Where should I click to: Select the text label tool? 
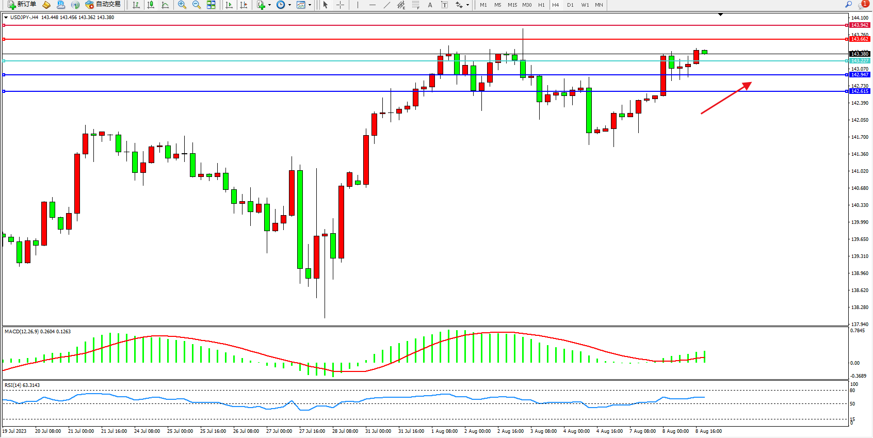point(444,5)
